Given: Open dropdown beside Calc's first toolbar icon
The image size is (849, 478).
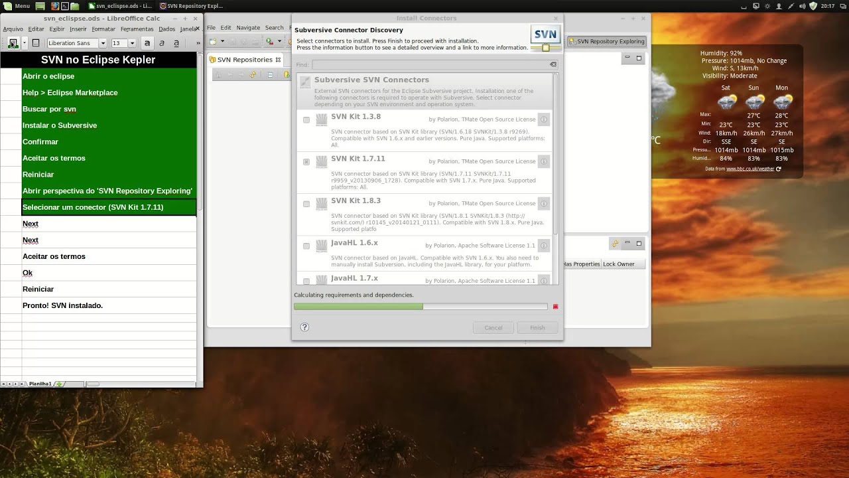Looking at the screenshot, I should click(25, 43).
